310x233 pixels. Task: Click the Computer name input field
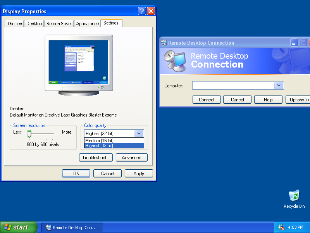[233, 85]
